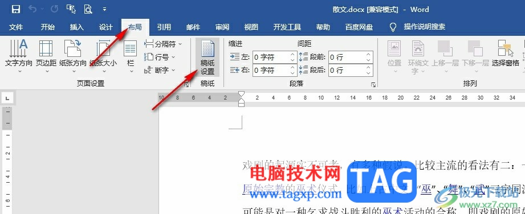The image size is (525, 214).
Task: Click the 缩进 左 indent field
Action: tap(275, 57)
